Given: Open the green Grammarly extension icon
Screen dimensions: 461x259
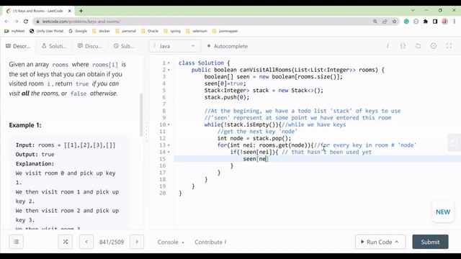Looking at the screenshot, I should tap(406, 22).
